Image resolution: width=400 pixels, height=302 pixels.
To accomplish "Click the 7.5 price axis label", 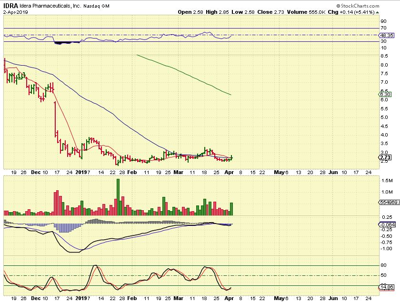I will [384, 73].
